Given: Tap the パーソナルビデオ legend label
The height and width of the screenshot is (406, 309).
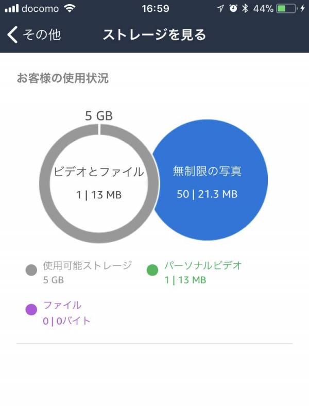Looking at the screenshot, I should (203, 265).
